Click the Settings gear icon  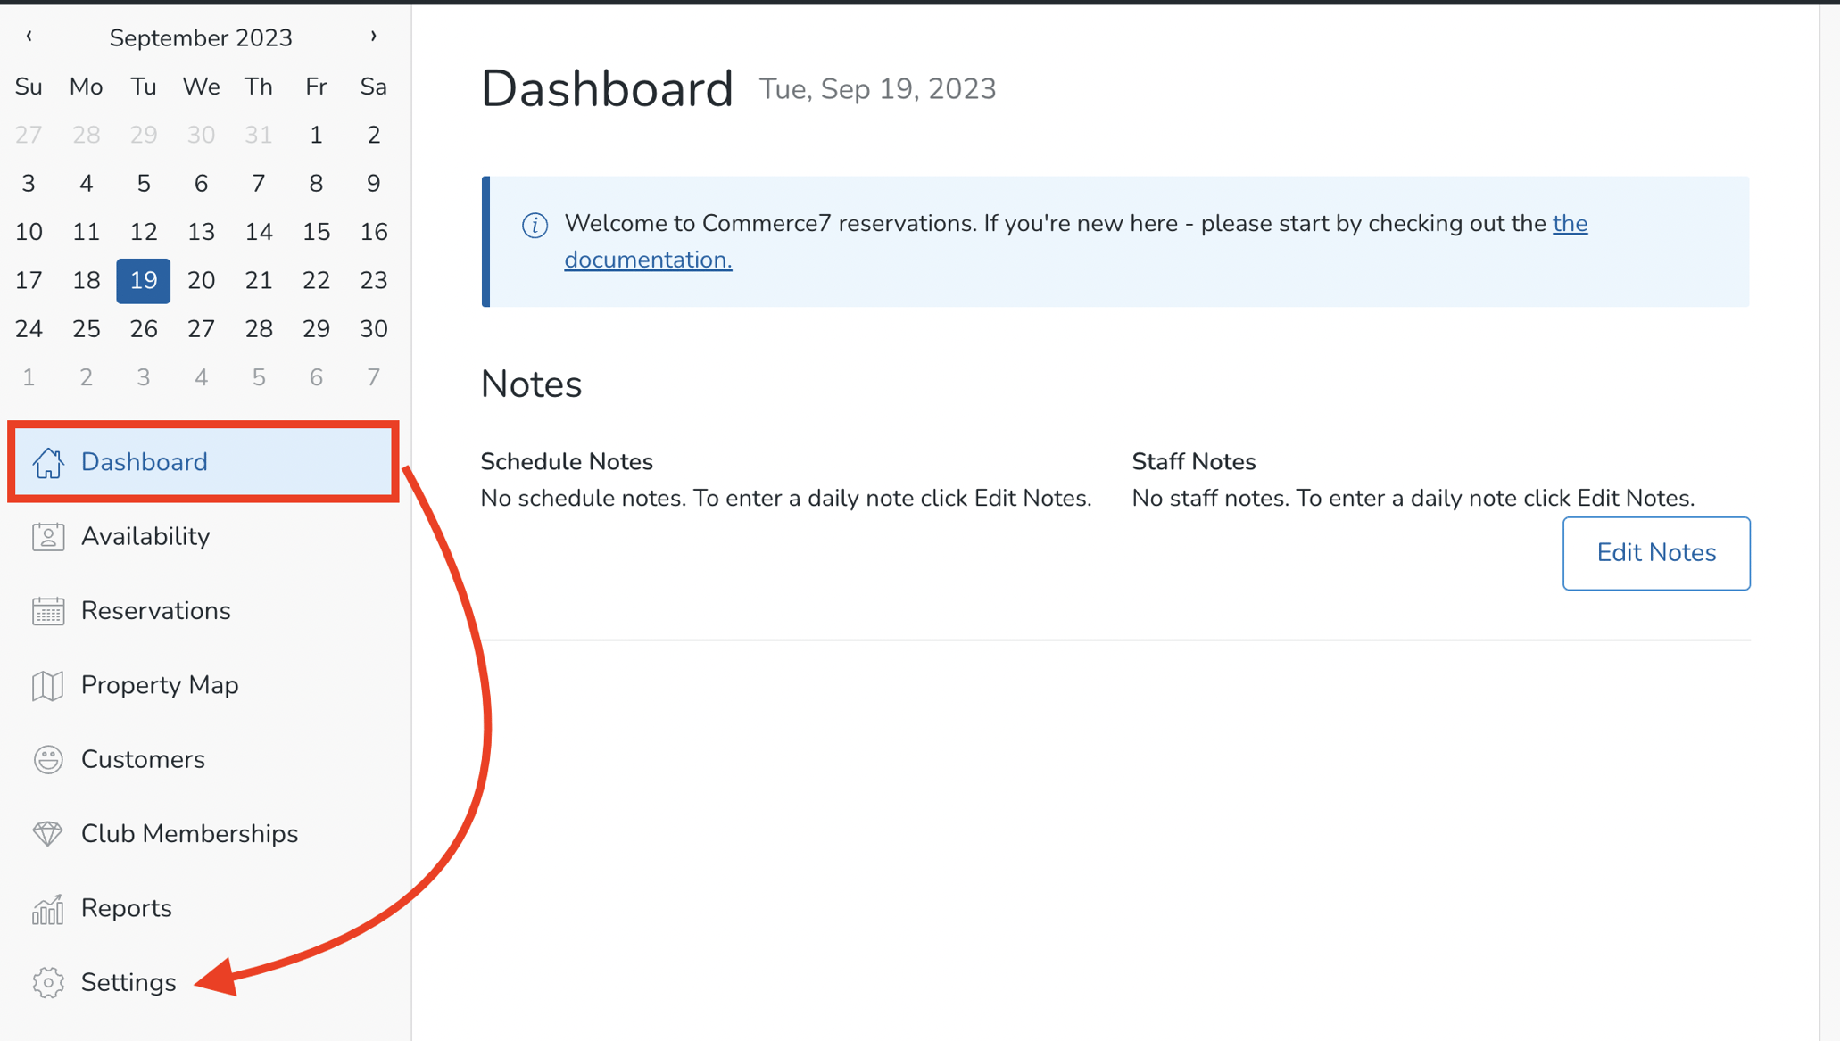[x=48, y=982]
